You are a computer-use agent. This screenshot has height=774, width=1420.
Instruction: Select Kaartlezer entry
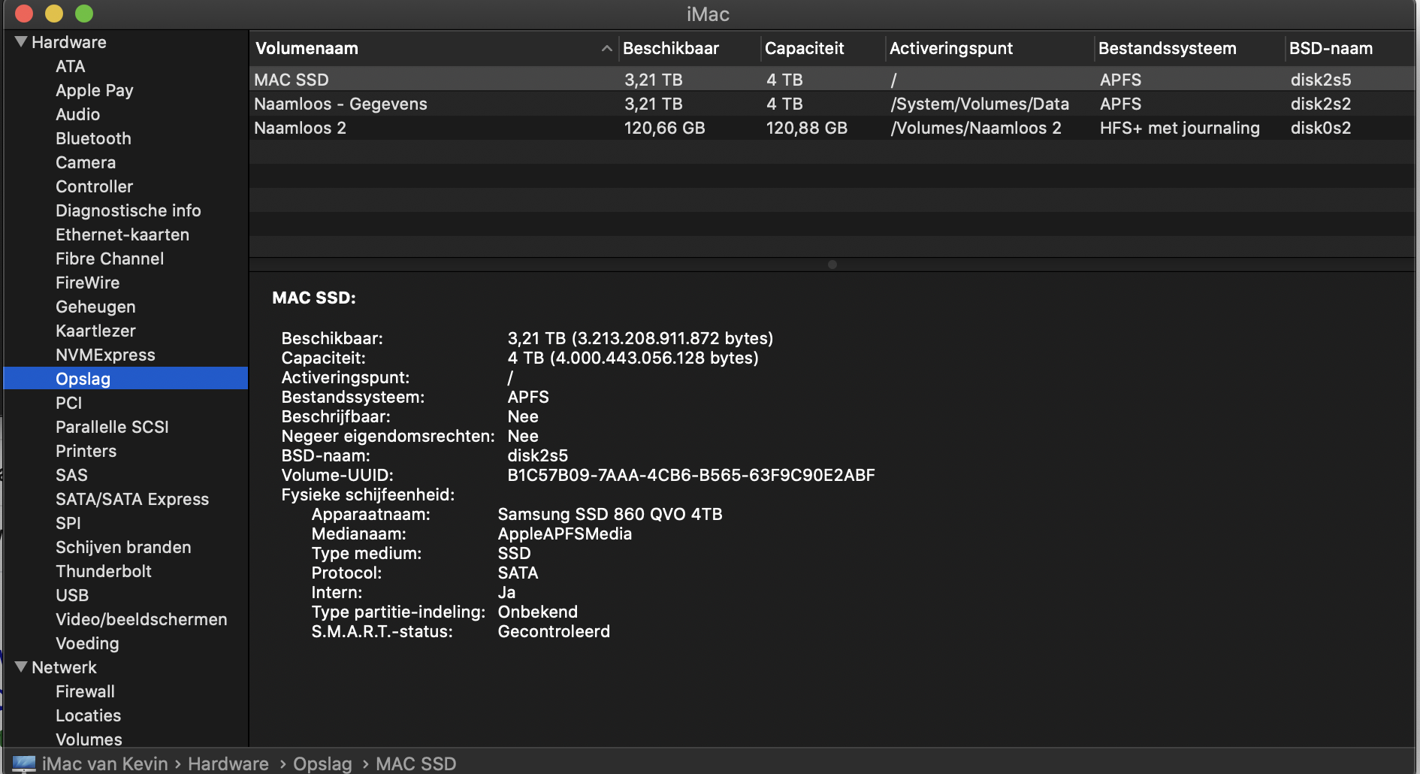tap(95, 331)
